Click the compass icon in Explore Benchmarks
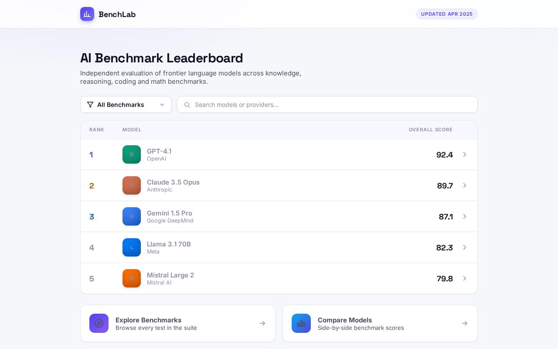Image resolution: width=558 pixels, height=349 pixels. [99, 323]
